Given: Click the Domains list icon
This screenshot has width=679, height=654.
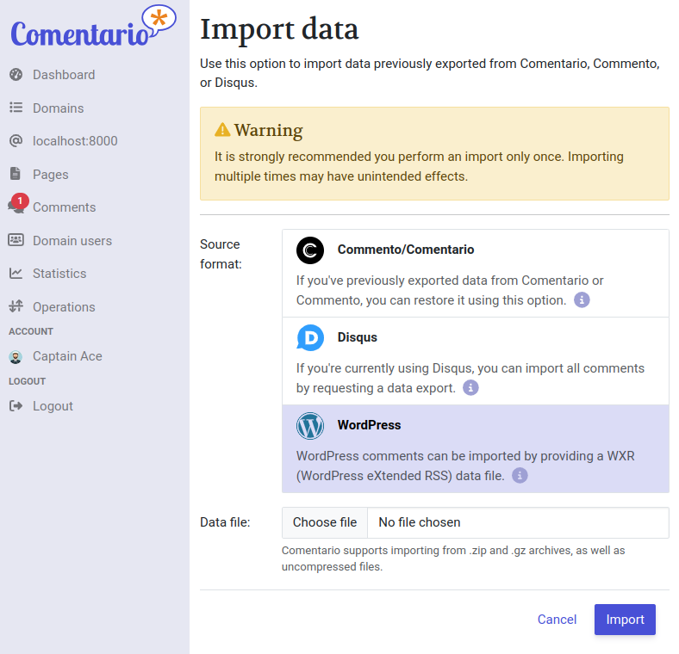Looking at the screenshot, I should point(16,108).
